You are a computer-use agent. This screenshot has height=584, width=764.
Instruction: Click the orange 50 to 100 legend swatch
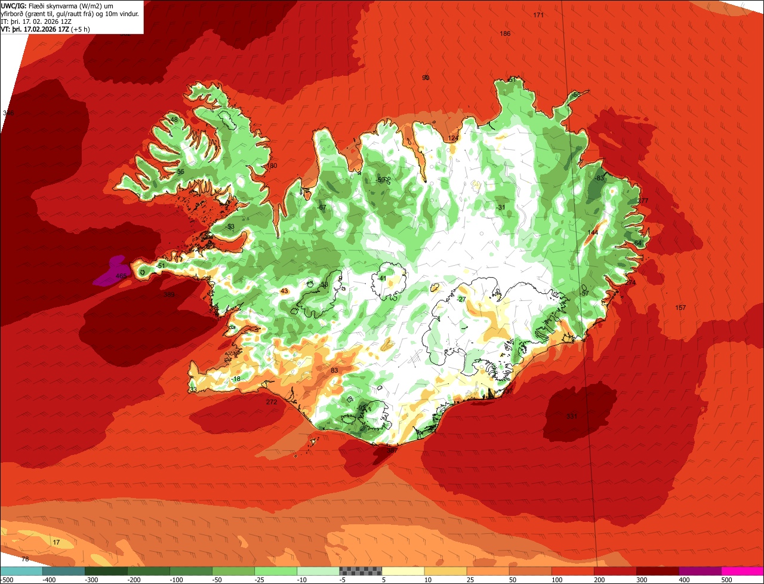tap(529, 571)
